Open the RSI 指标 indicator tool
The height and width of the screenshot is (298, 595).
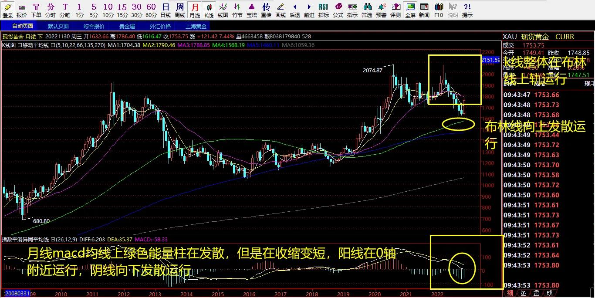point(323,9)
